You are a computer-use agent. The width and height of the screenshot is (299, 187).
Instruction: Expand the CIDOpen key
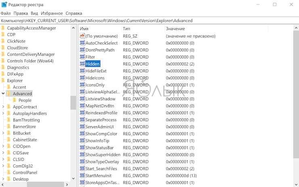tap(3, 146)
